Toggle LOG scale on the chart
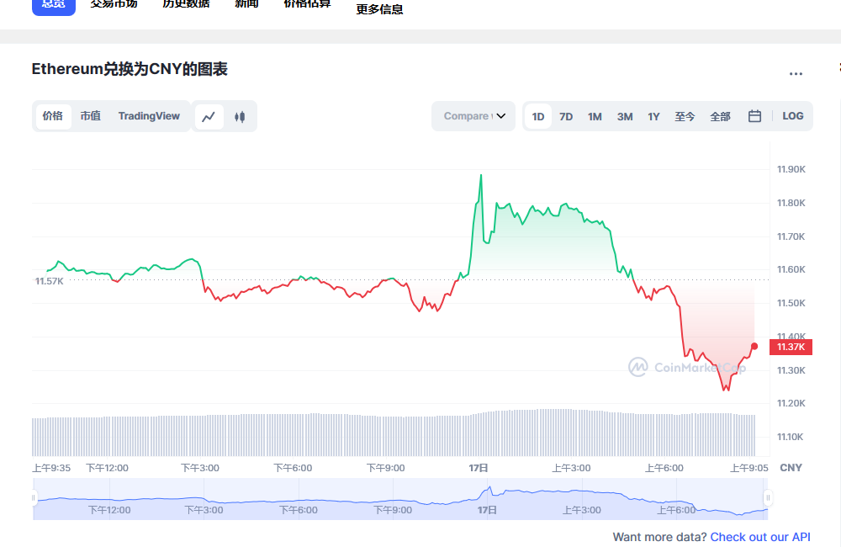This screenshot has height=547, width=841. 793,116
